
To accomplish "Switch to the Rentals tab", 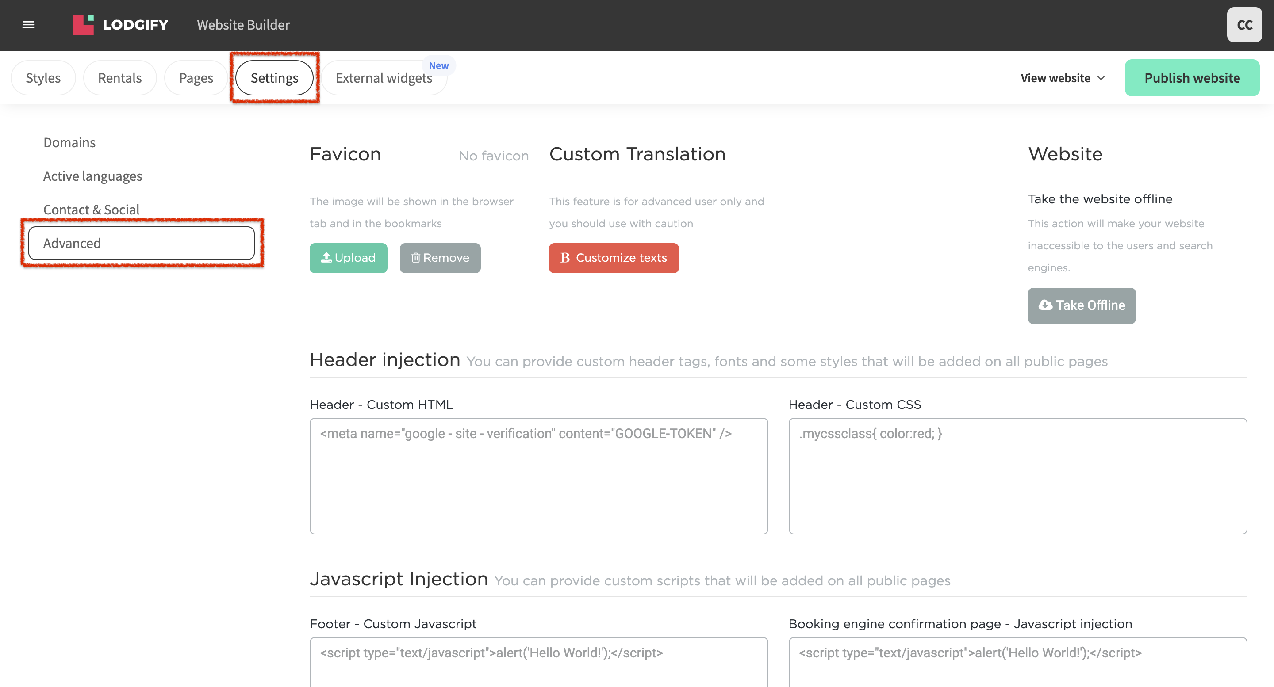I will [120, 78].
